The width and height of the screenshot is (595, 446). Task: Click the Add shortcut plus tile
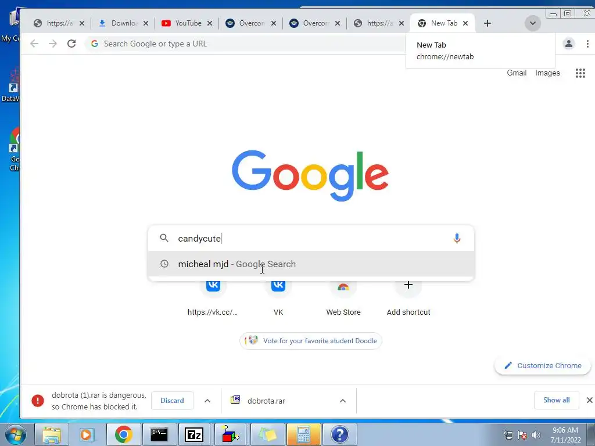pyautogui.click(x=408, y=298)
